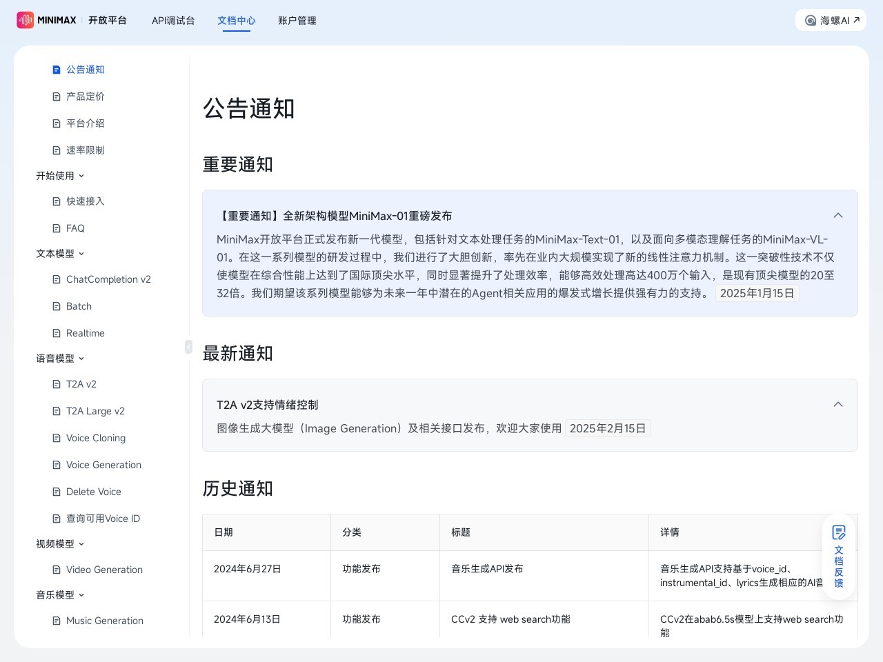Collapse the MiniMax-01 重要通知 card
Viewport: 883px width, 662px height.
(838, 215)
